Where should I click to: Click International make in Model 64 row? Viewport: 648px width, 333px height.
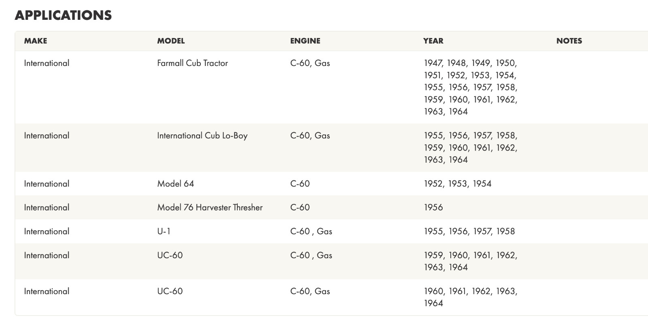pyautogui.click(x=47, y=184)
